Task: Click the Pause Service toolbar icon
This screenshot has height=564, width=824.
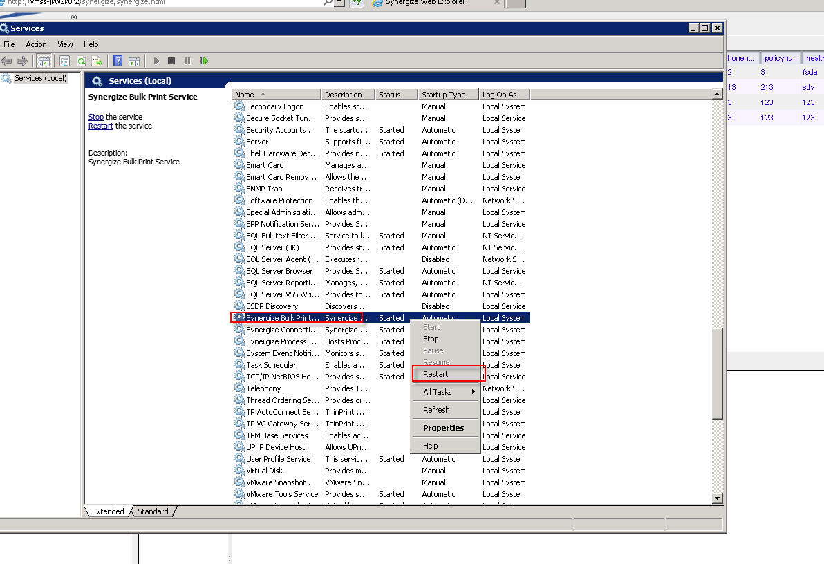Action: (x=187, y=61)
